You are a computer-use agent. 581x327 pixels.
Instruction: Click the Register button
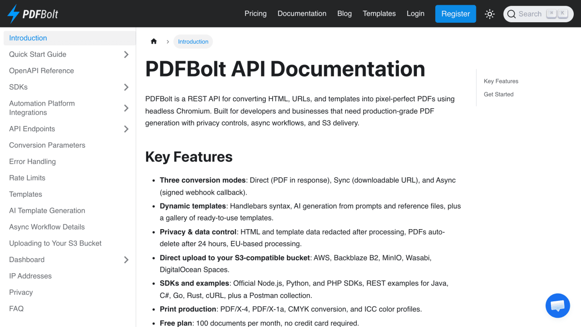tap(456, 14)
